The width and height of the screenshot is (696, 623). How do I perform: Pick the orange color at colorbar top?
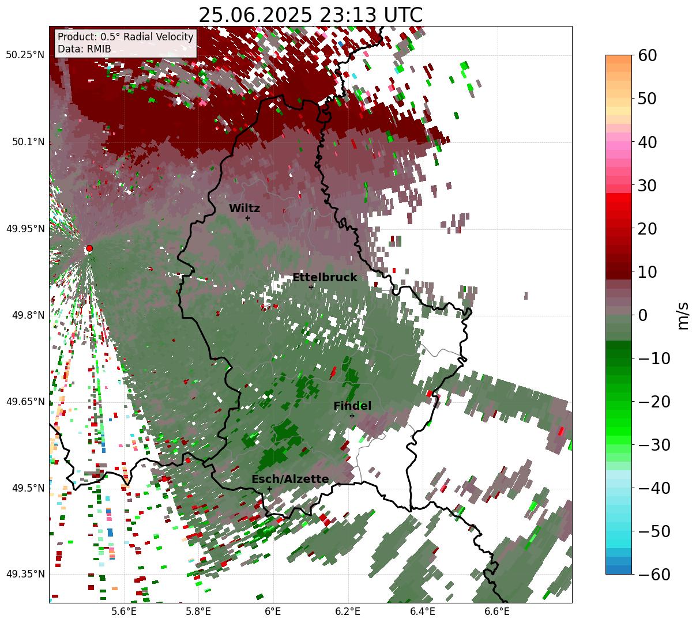point(618,62)
